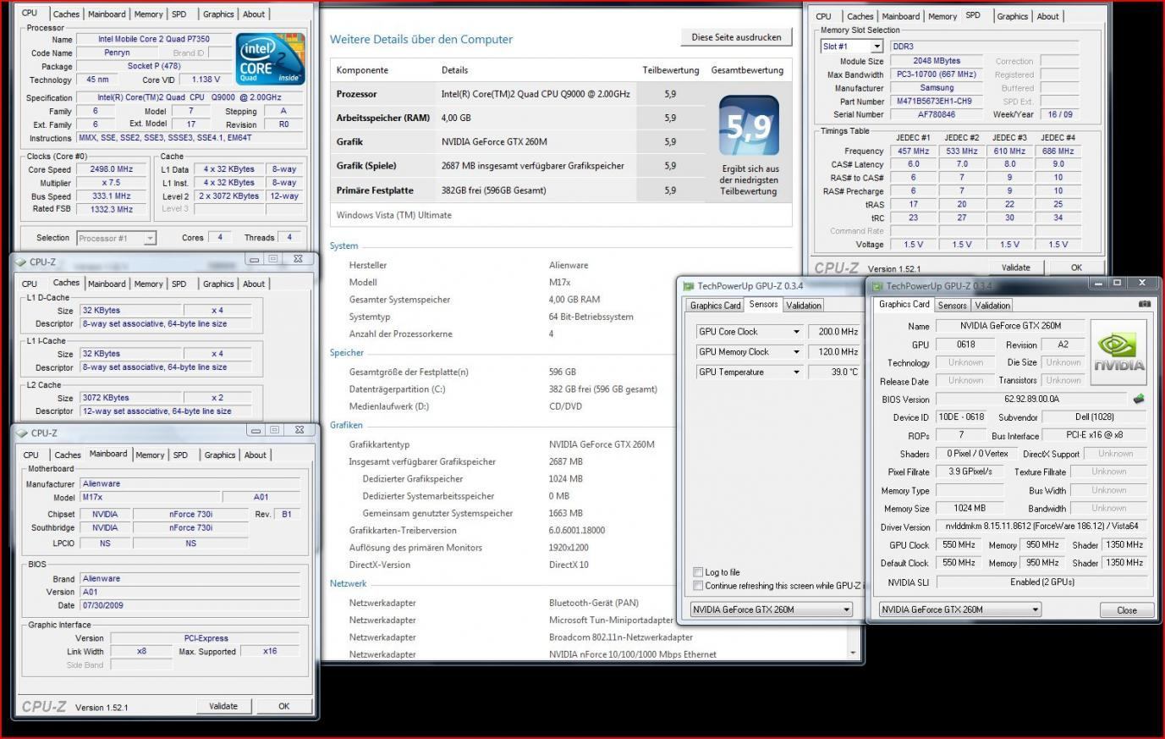Click the GPU-Z Sensors window title icon
The width and height of the screenshot is (1165, 739).
pyautogui.click(x=690, y=286)
